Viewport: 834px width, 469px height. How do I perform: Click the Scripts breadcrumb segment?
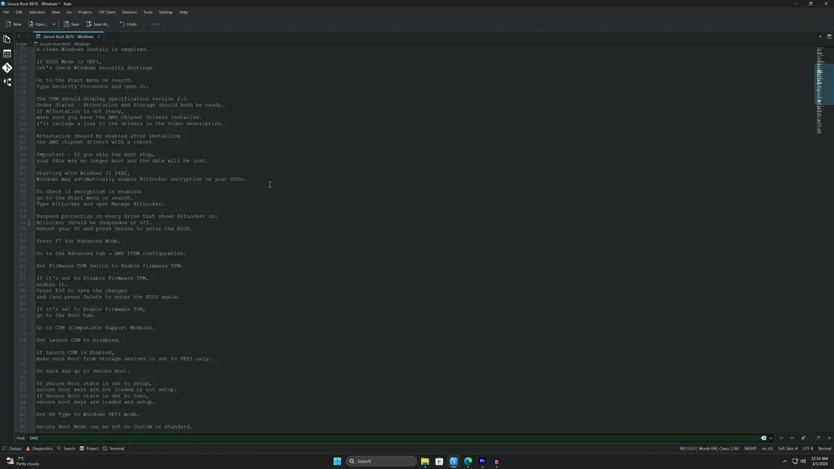(22, 44)
